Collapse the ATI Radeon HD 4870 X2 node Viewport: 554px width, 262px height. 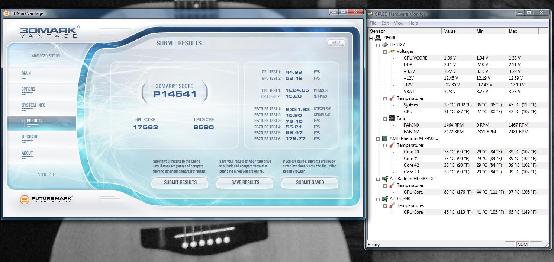[378, 179]
